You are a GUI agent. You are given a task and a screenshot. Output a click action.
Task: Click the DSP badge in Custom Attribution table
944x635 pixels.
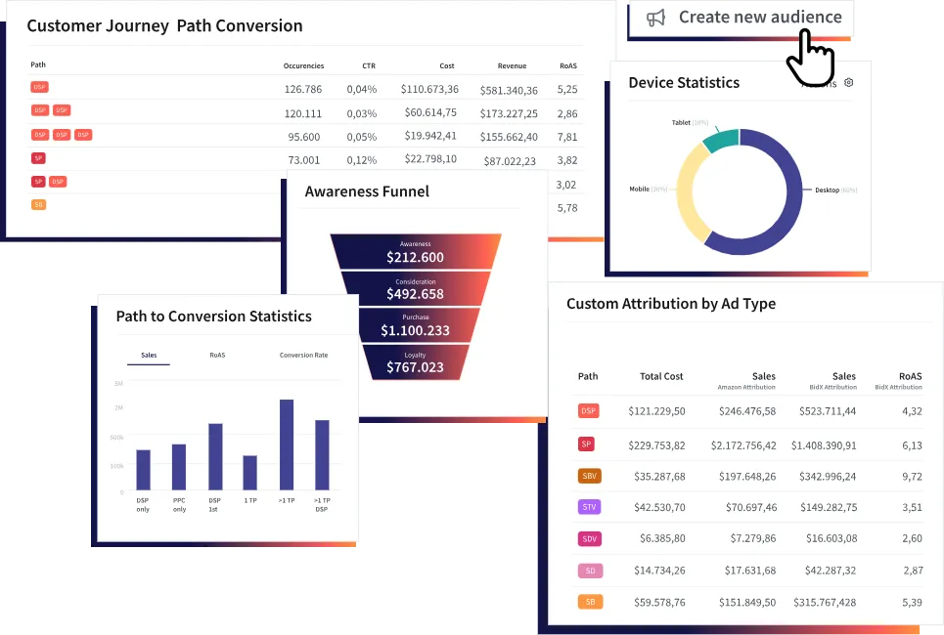point(588,411)
